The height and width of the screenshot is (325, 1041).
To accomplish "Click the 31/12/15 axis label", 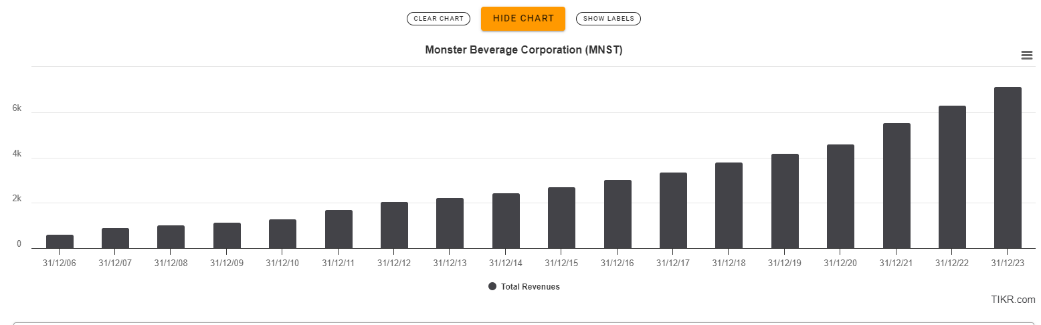I will coord(562,263).
